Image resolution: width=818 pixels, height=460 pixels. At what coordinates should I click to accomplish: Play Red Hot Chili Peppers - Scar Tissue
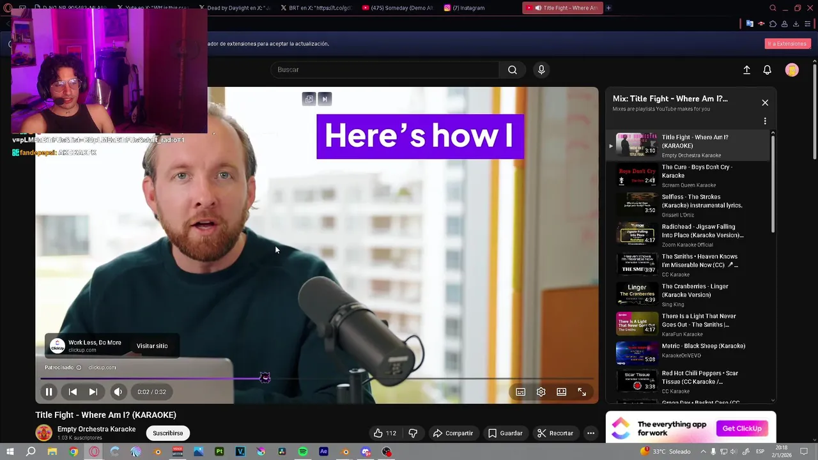[688, 381]
